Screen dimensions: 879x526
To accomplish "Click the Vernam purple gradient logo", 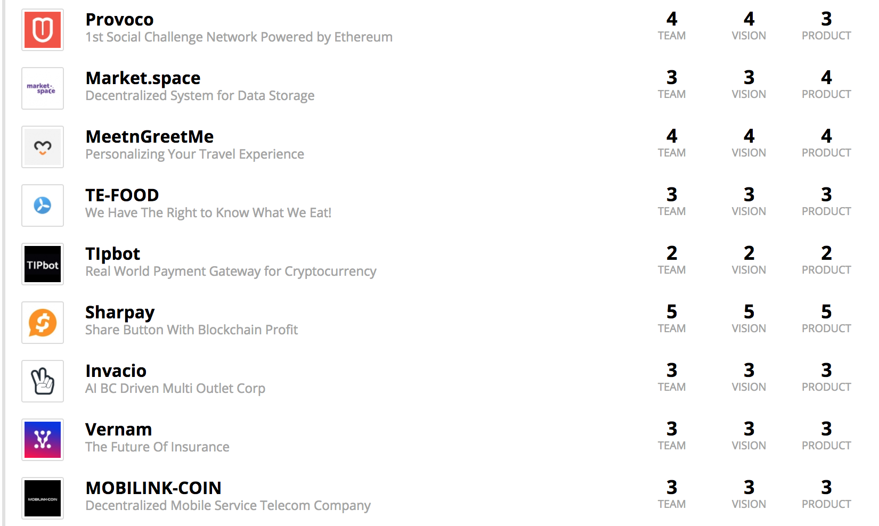I will 43,440.
